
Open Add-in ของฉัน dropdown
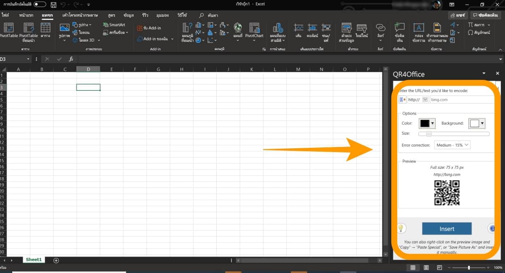tap(156, 39)
